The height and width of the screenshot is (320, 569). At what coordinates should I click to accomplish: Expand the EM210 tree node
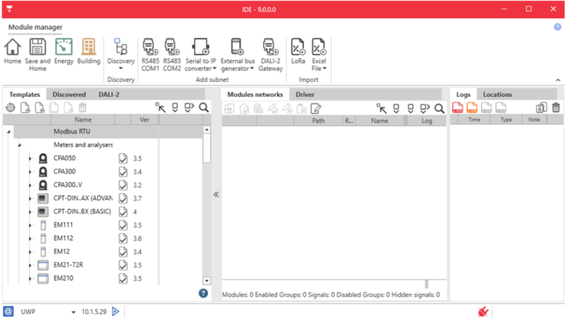click(30, 278)
